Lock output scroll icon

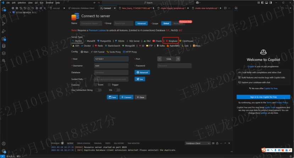217,143
